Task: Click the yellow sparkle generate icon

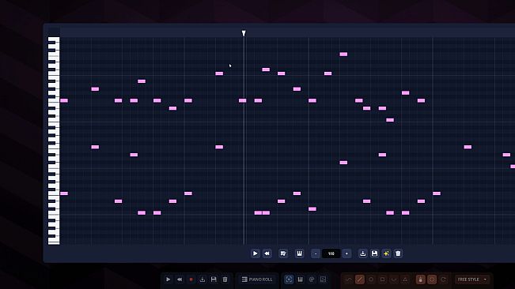Action: (386, 253)
